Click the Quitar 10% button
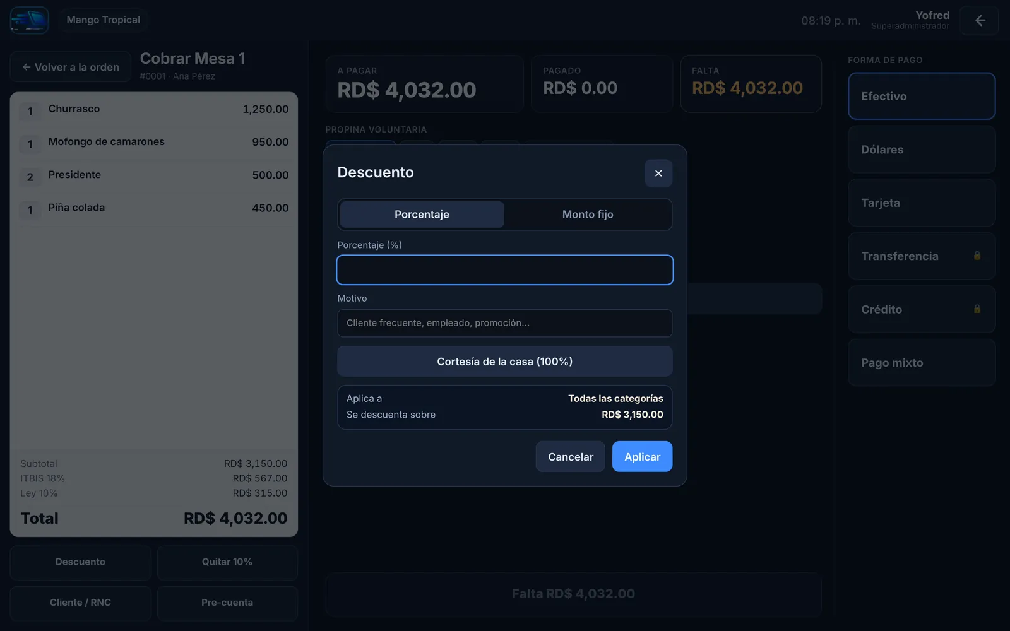1010x631 pixels. [x=227, y=562]
